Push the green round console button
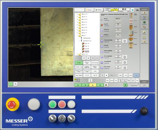The image size is (158, 130). pos(53,104)
